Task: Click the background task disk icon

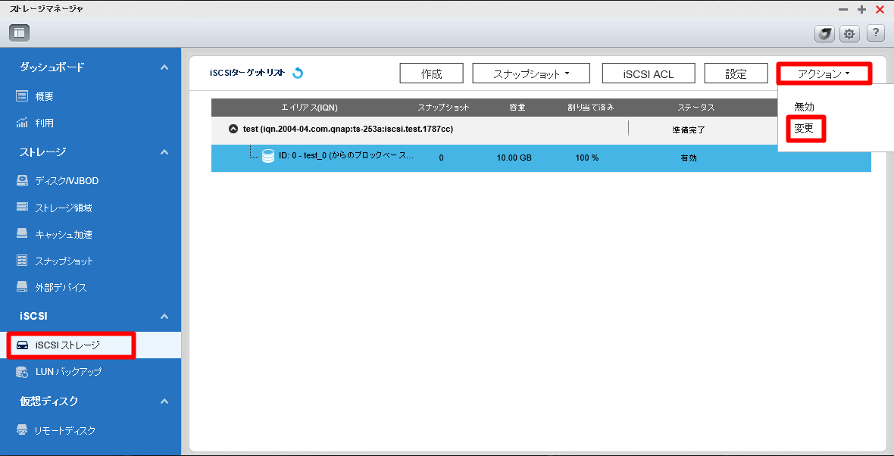Action: coord(824,33)
